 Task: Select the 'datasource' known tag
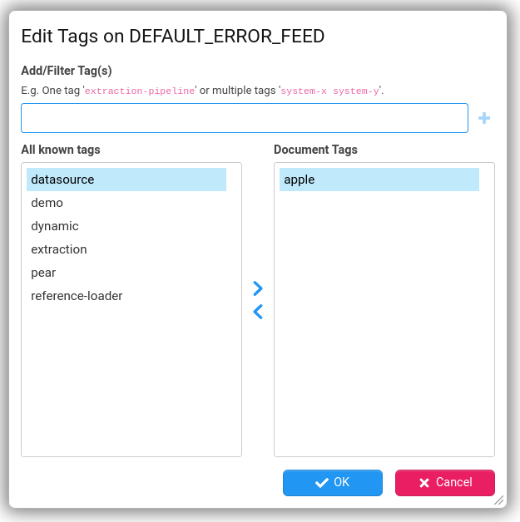coord(126,180)
